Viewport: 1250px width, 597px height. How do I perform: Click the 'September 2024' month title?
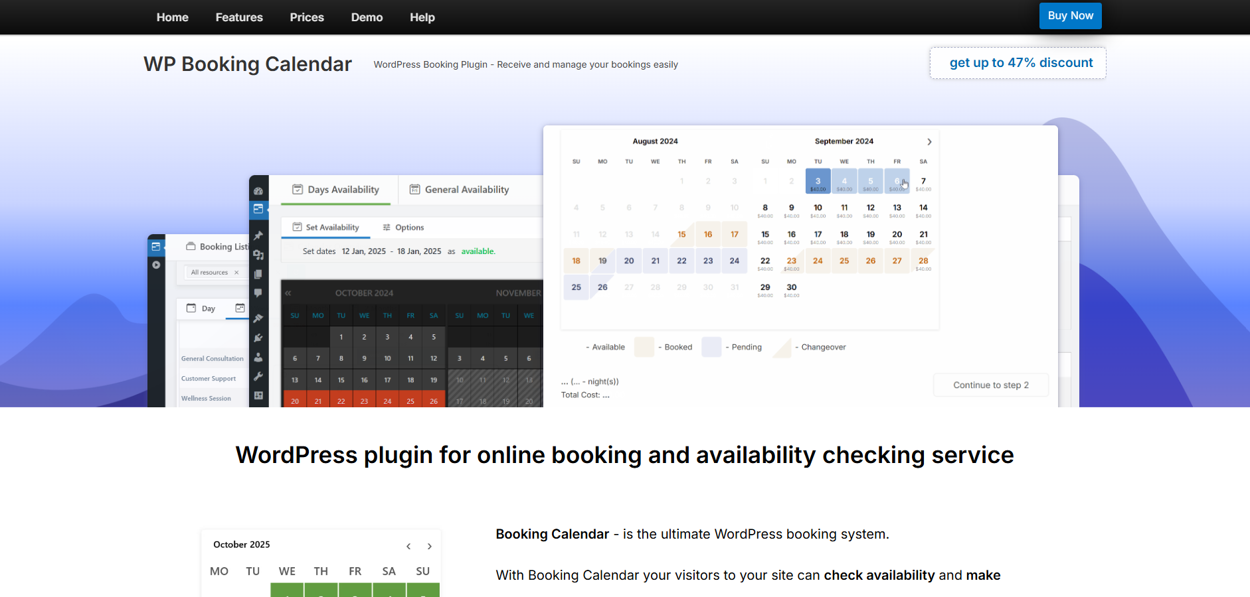point(844,141)
